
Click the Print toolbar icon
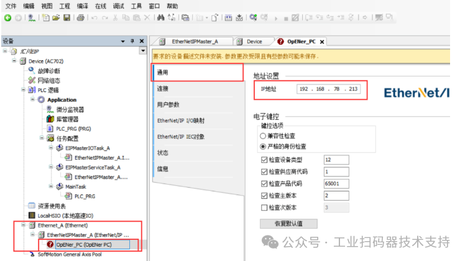pos(80,18)
